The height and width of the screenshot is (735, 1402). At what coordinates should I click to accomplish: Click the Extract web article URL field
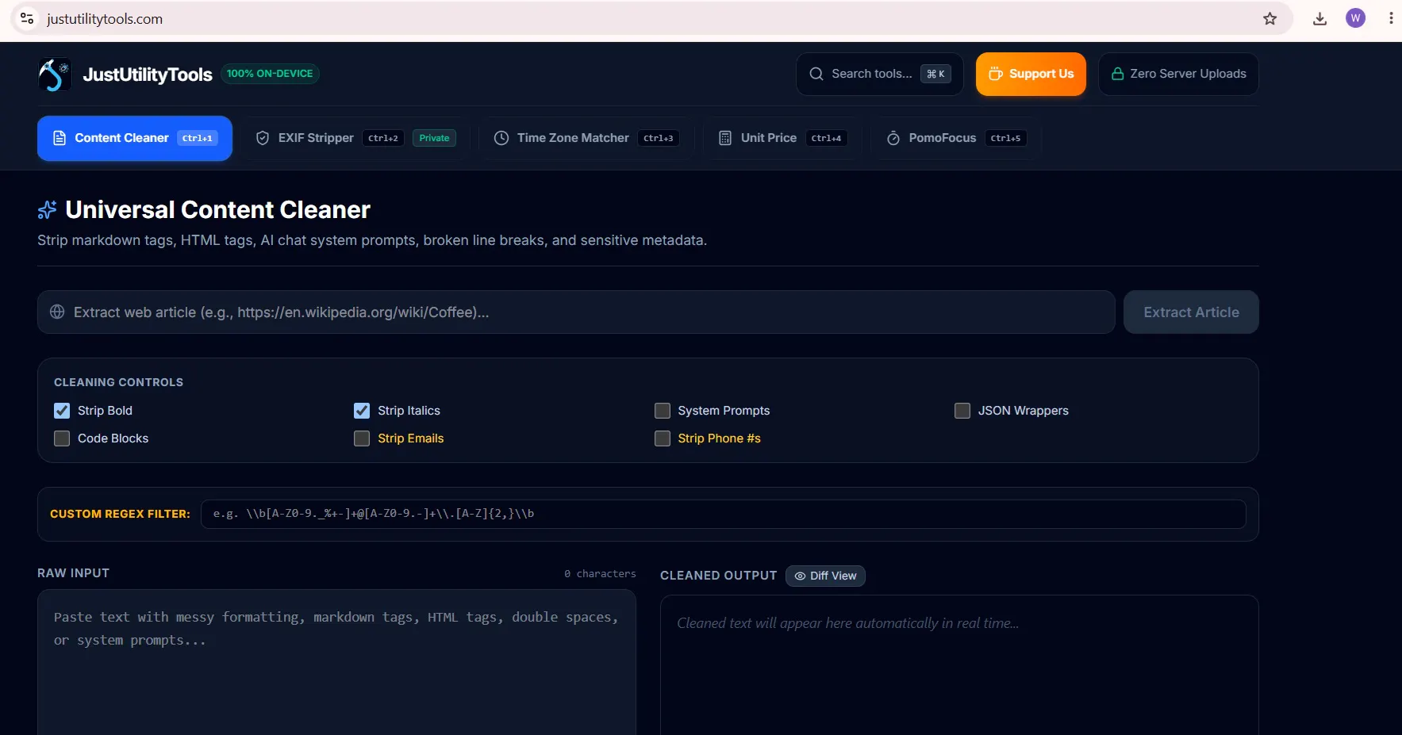click(x=576, y=312)
